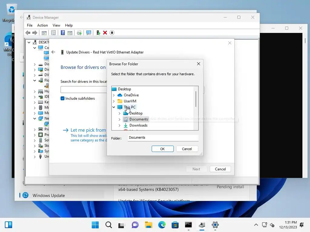Screen dimensions: 310x232
Task: Switch to Device Manager taskbar icon
Action: click(x=202, y=225)
